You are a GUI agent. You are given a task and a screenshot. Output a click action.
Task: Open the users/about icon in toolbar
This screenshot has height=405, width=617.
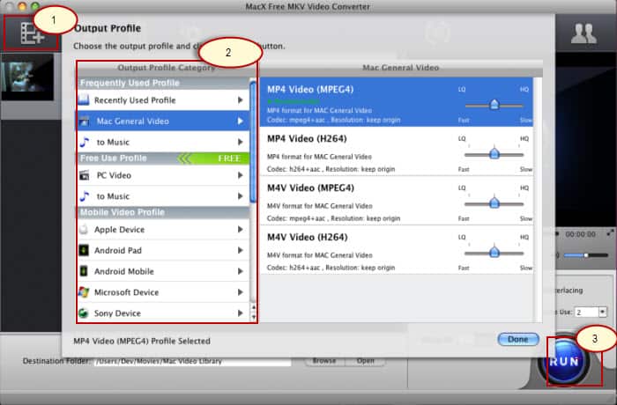(x=584, y=33)
